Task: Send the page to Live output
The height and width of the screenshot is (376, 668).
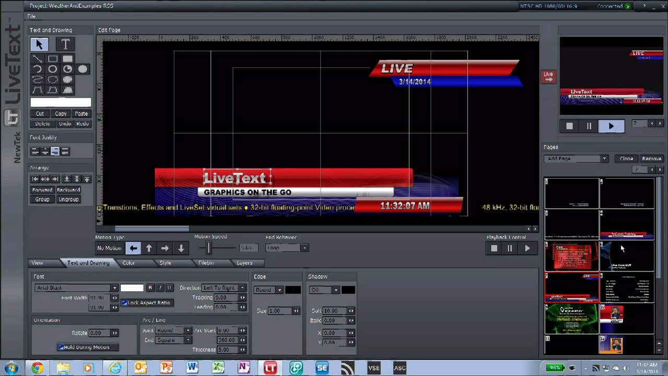Action: point(548,76)
